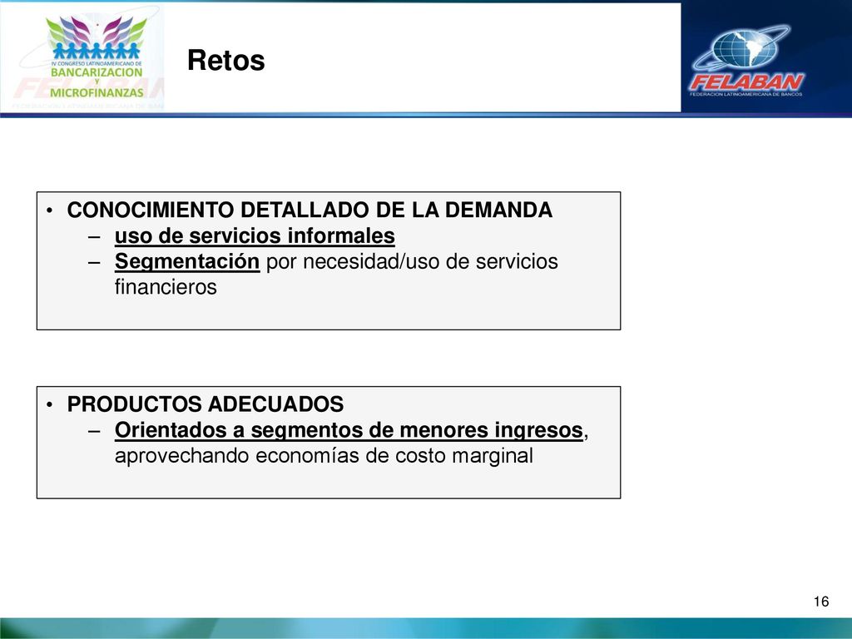The width and height of the screenshot is (852, 639).
Task: Click the text 'aprovechando economías de costo marginal'
Action: tap(324, 456)
